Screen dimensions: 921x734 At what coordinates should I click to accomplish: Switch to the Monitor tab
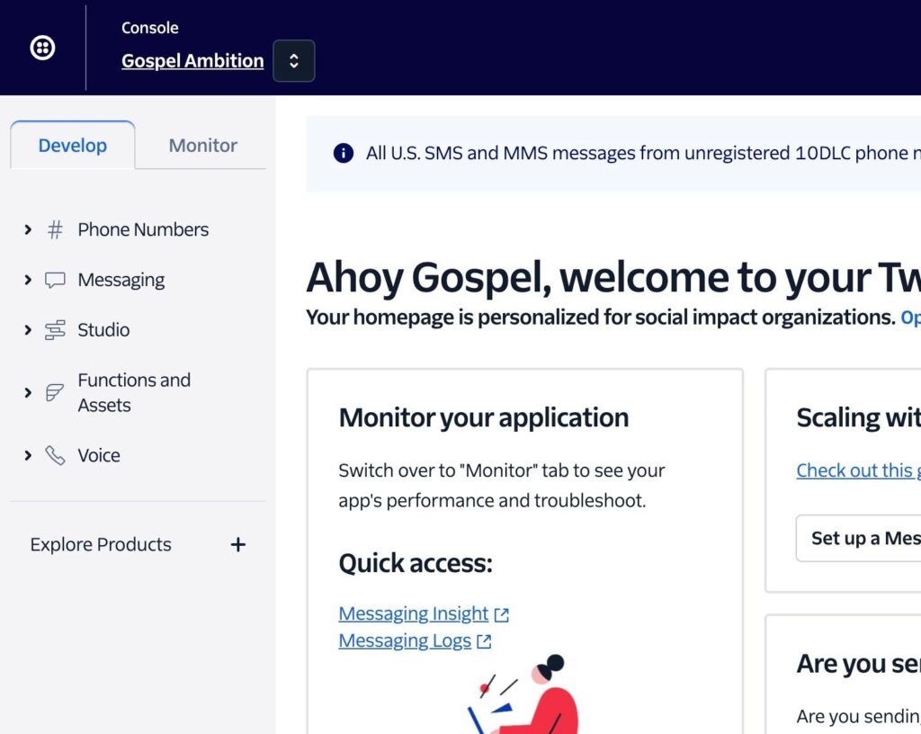pyautogui.click(x=202, y=146)
